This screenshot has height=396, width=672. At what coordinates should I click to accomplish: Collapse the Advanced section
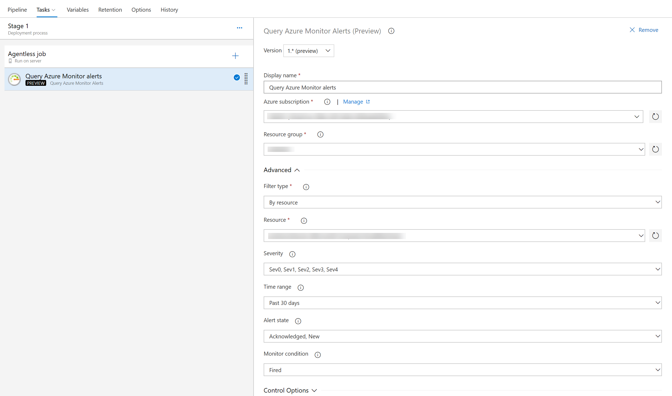pos(281,170)
